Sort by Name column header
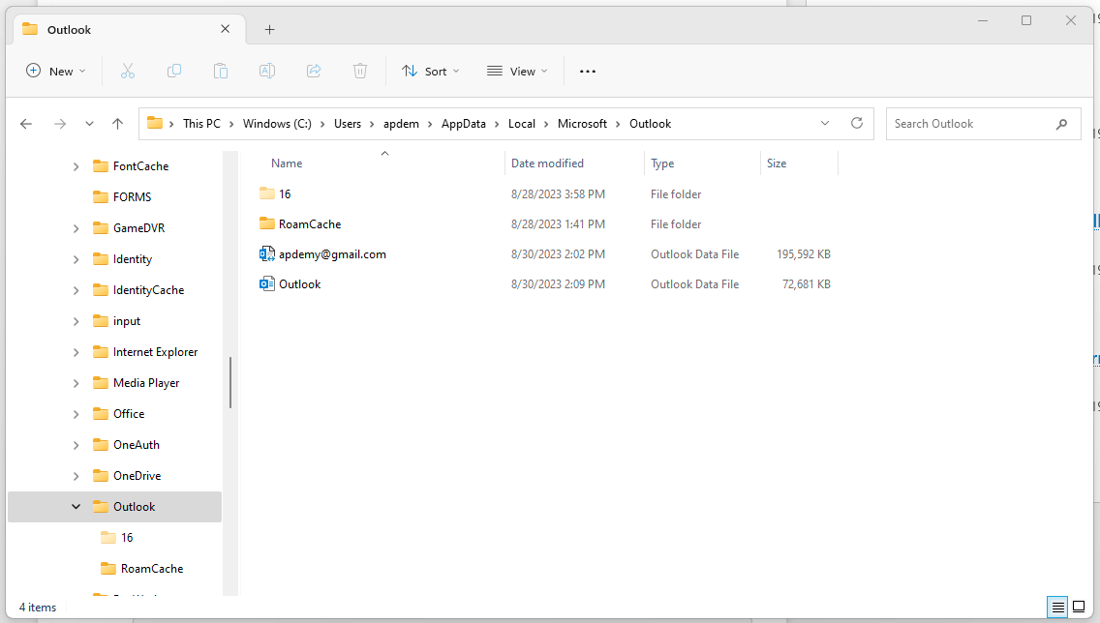1100x623 pixels. point(287,163)
